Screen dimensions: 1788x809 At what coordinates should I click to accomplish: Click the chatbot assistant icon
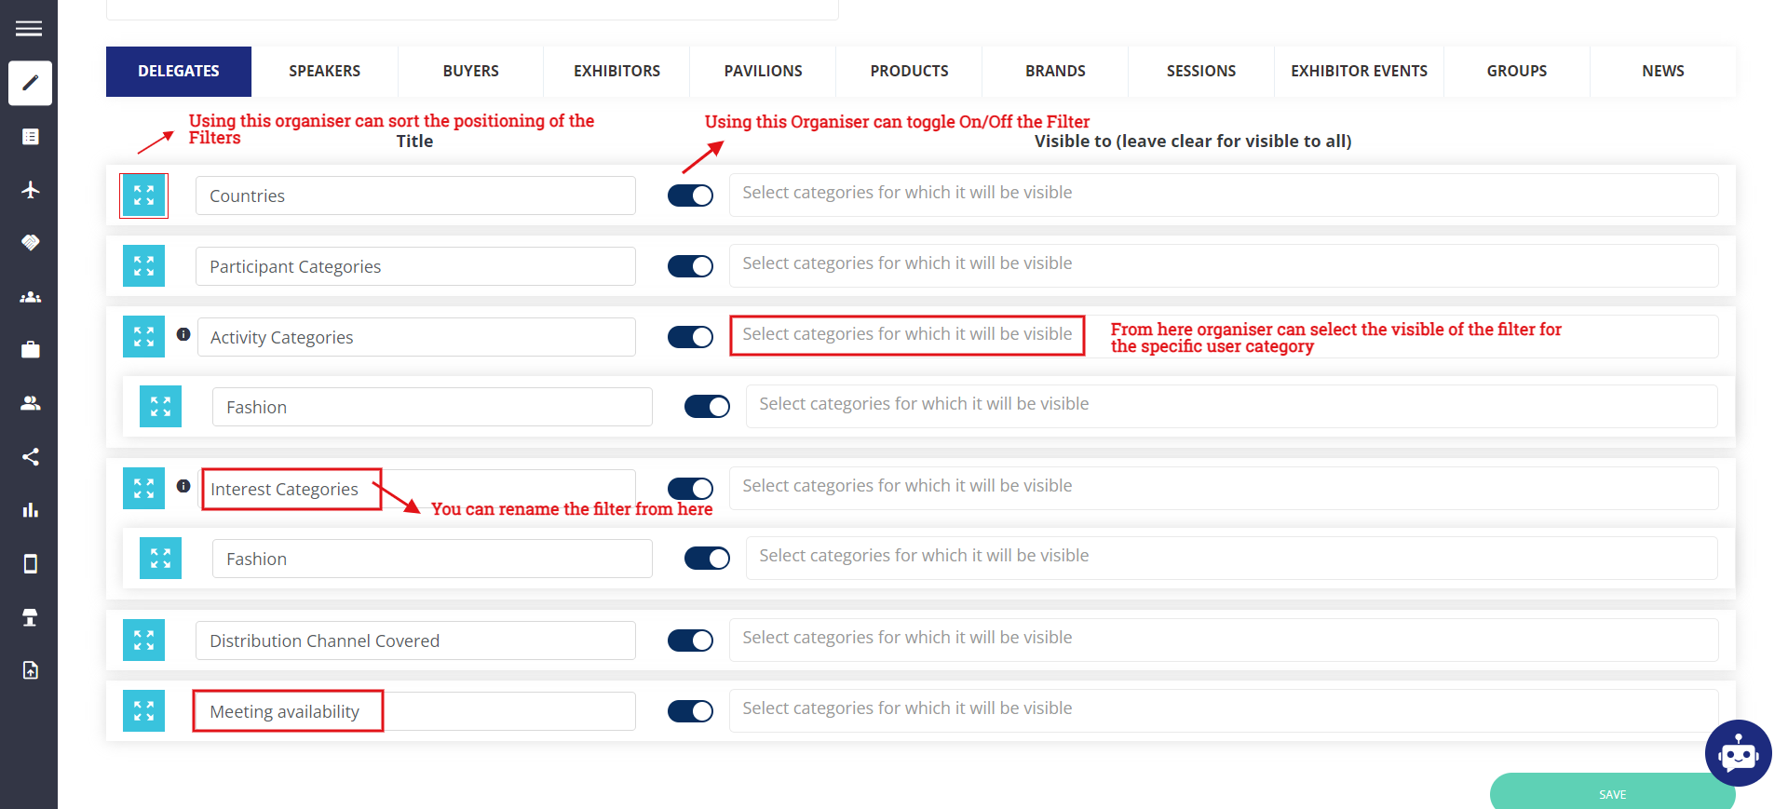pos(1738,753)
